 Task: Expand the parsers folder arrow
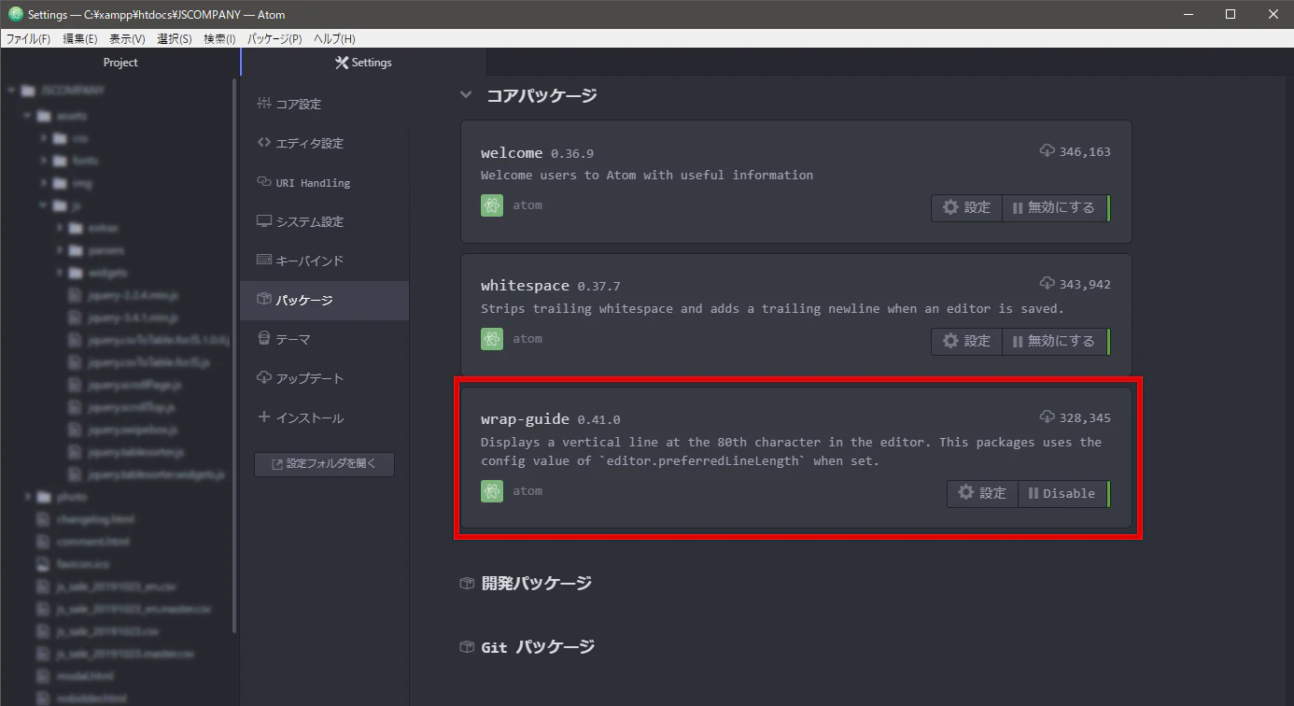point(59,250)
